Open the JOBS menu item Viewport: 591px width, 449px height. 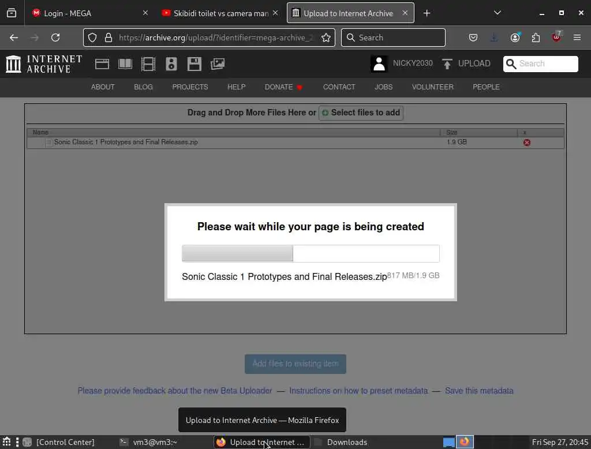[x=383, y=87]
